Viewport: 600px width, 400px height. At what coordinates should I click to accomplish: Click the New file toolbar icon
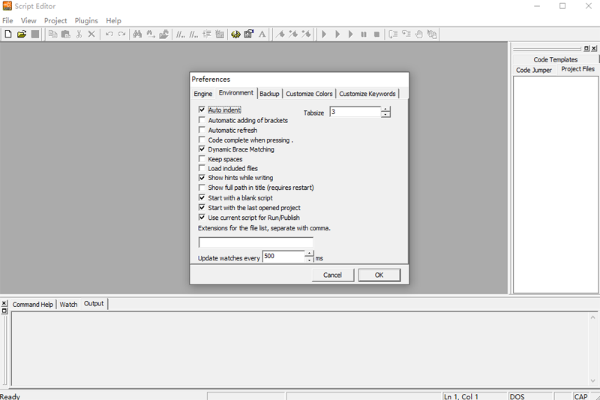8,34
